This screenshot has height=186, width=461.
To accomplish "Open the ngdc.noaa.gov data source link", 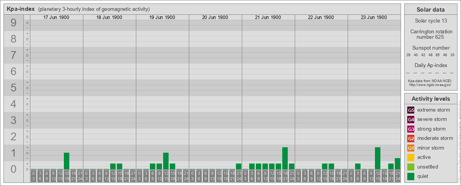I will point(431,84).
